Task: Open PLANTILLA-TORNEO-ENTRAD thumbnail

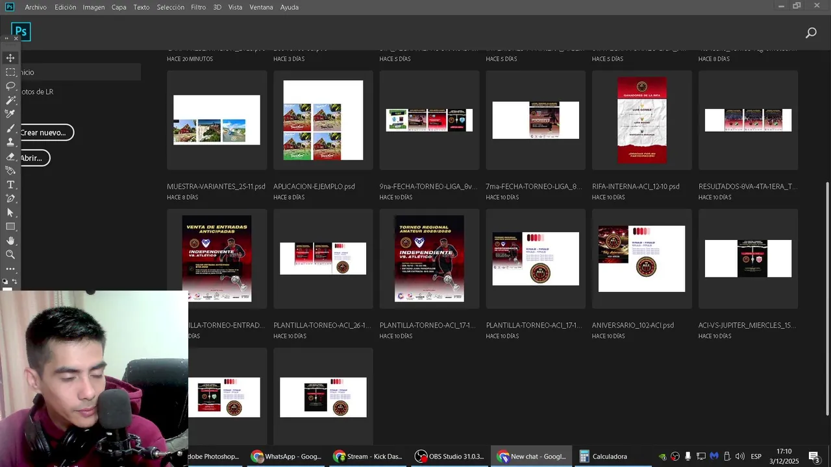Action: point(217,258)
